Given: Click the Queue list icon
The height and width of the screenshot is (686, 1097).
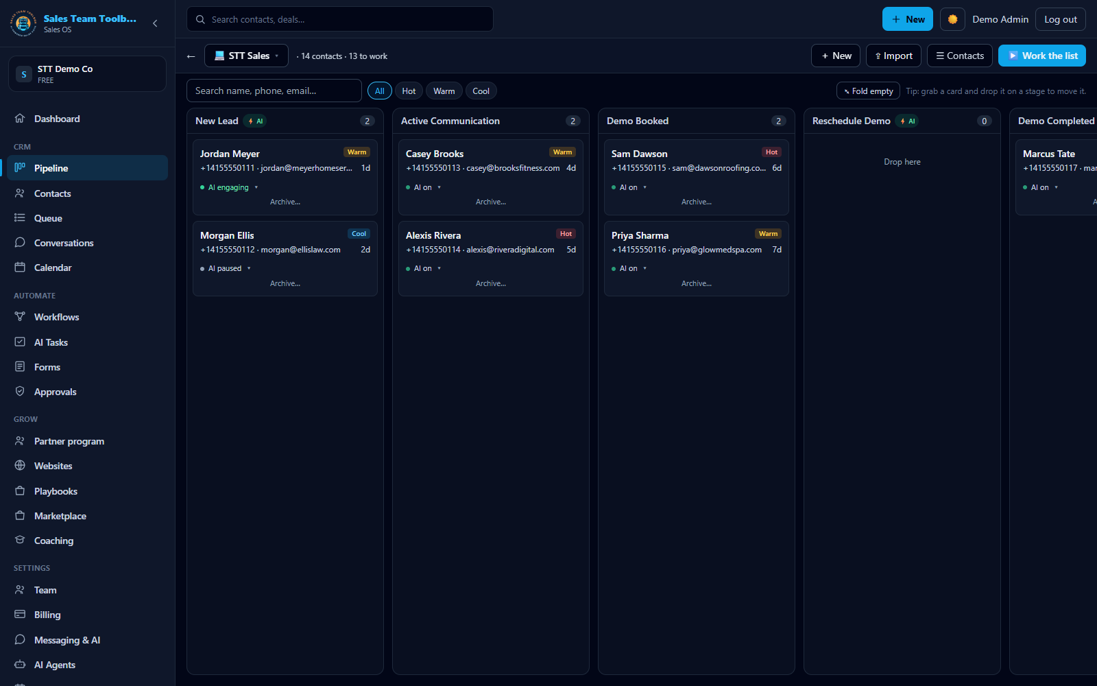Looking at the screenshot, I should [20, 218].
